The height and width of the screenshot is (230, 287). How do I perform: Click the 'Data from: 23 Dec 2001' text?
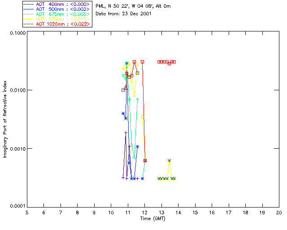click(x=123, y=14)
